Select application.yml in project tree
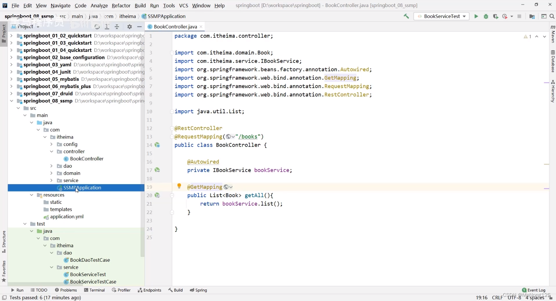This screenshot has width=556, height=301. [67, 217]
